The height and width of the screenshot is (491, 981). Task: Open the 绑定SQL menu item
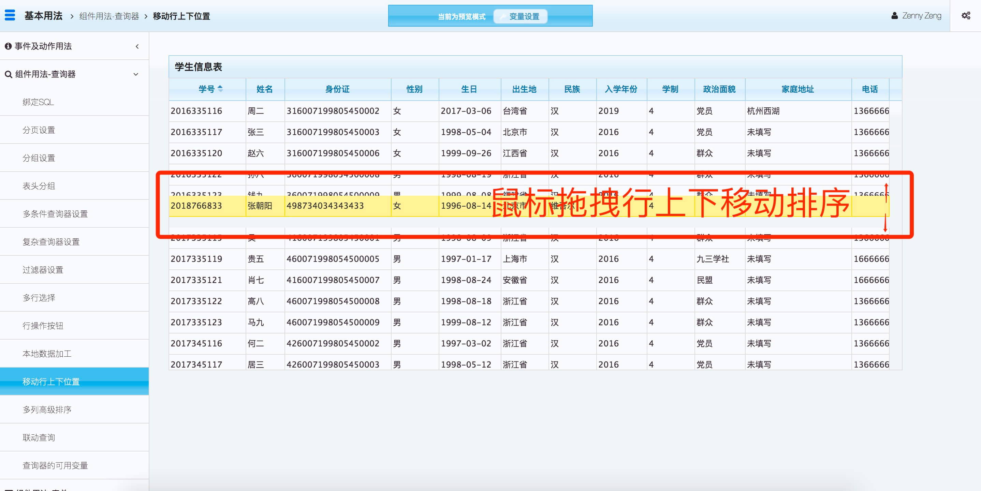38,102
